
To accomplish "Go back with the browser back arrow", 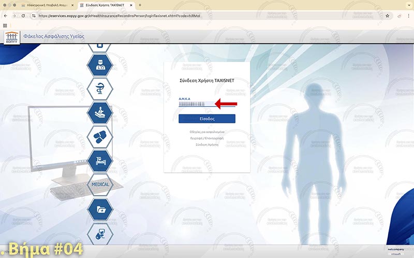I will click(6, 16).
